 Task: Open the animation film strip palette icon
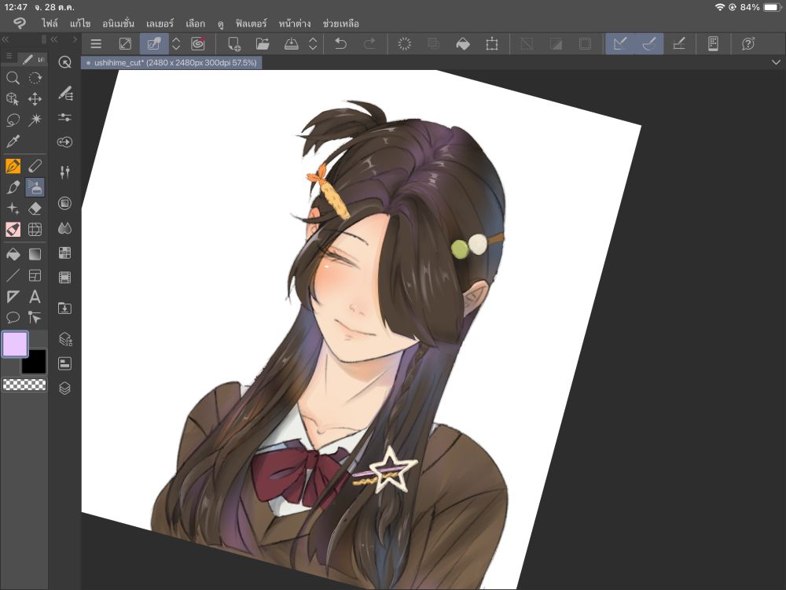tap(64, 277)
